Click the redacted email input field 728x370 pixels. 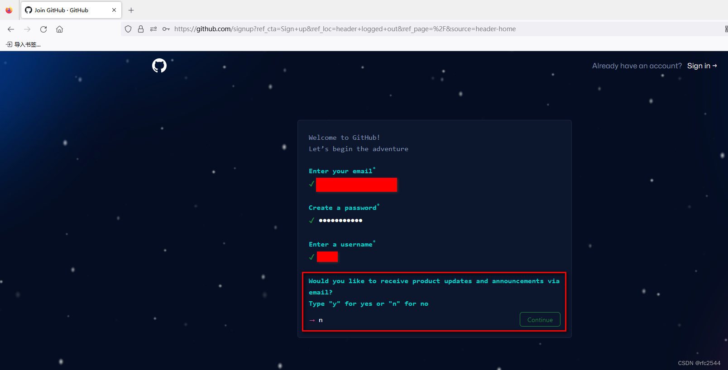tap(357, 185)
